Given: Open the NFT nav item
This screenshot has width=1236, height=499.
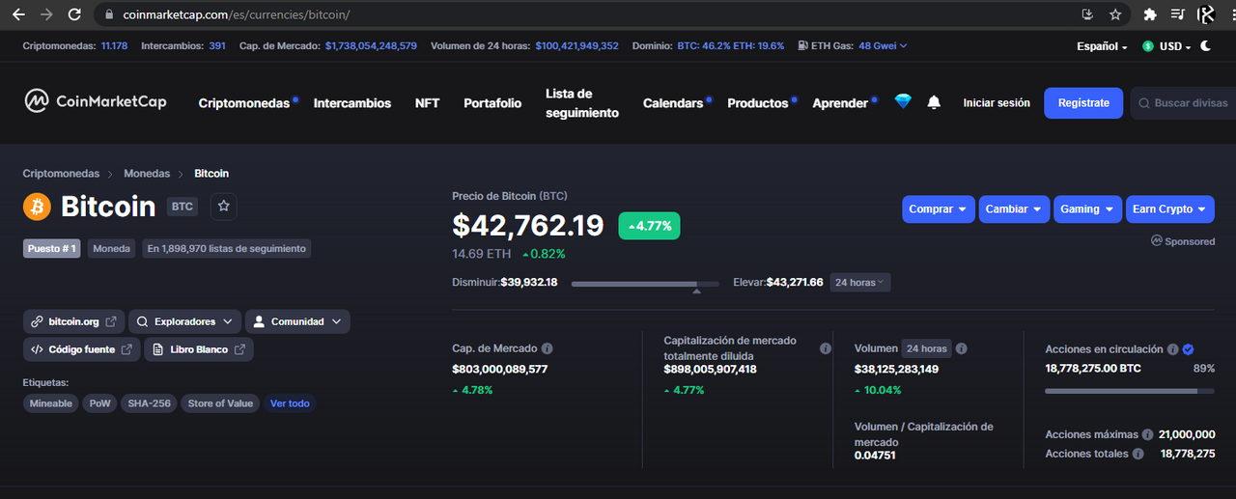Looking at the screenshot, I should (427, 103).
